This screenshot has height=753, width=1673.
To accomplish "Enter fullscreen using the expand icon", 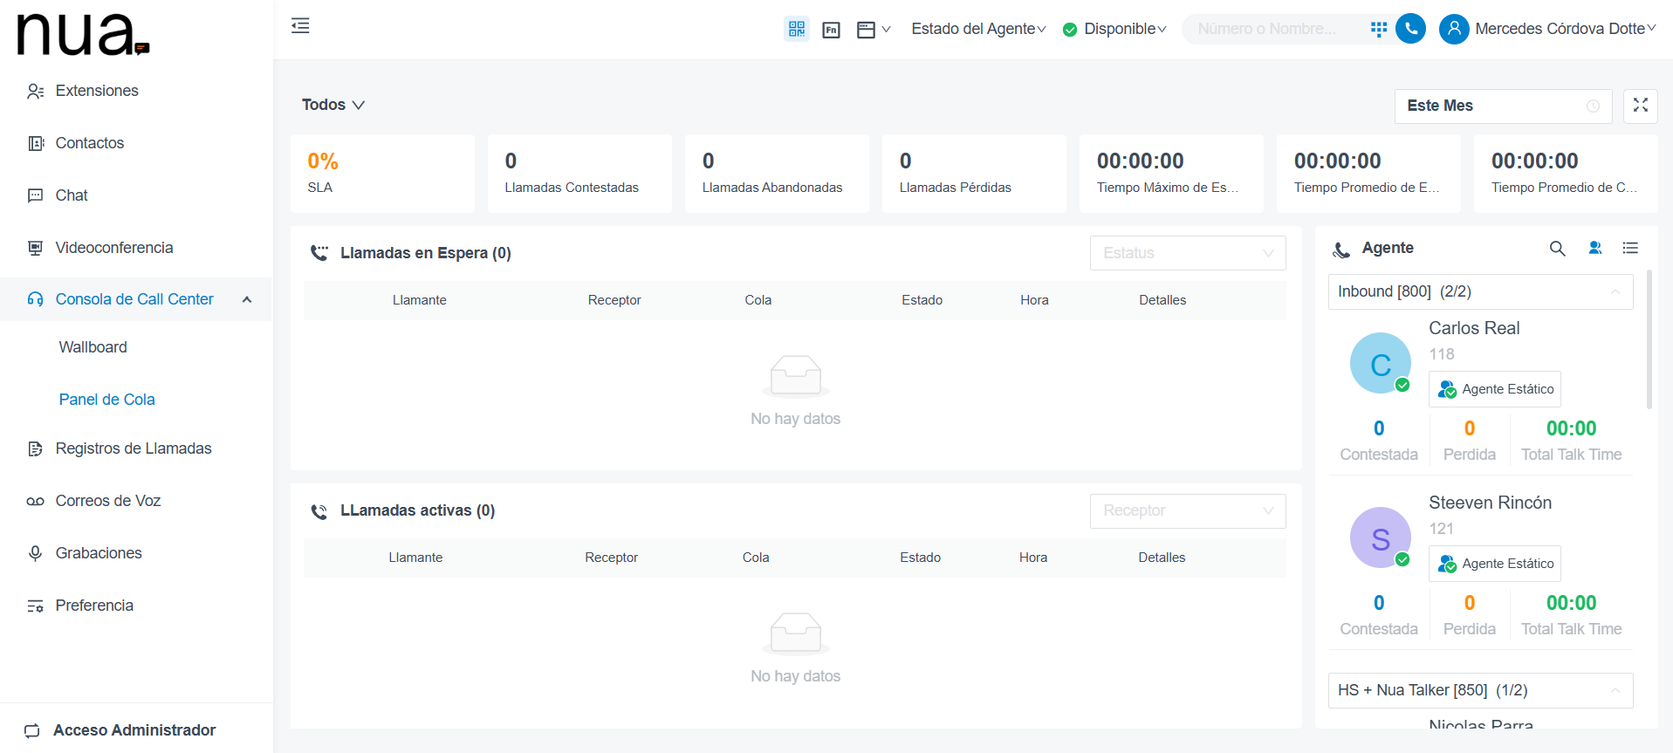I will click(1641, 106).
